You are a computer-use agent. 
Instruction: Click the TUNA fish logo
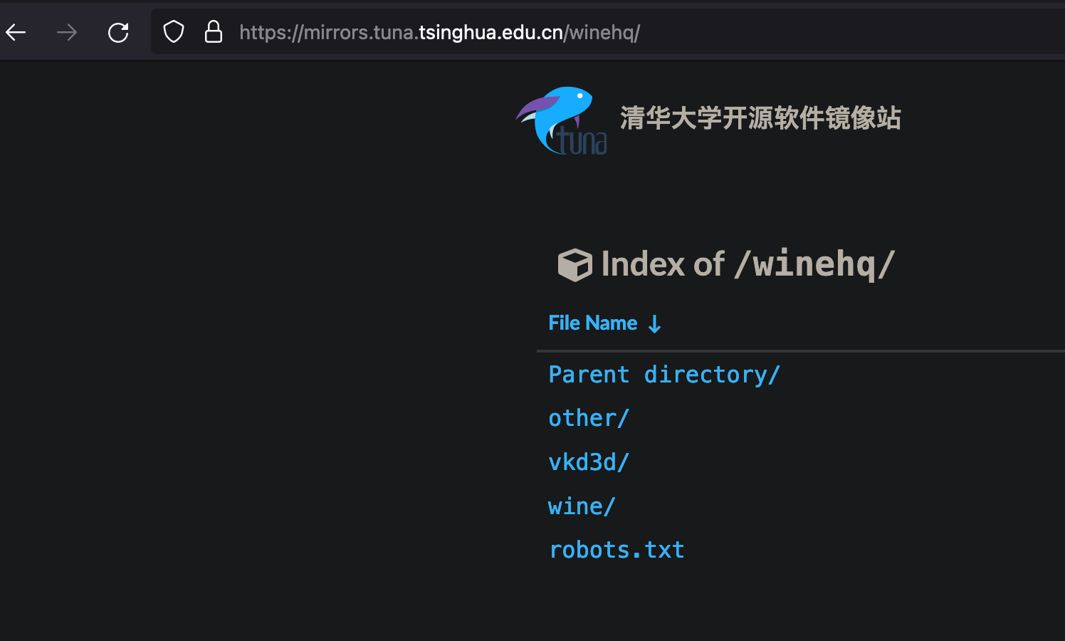coord(562,120)
